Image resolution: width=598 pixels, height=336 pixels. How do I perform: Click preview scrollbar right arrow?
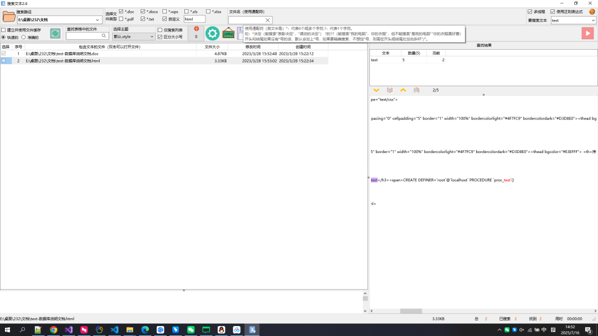(x=595, y=311)
